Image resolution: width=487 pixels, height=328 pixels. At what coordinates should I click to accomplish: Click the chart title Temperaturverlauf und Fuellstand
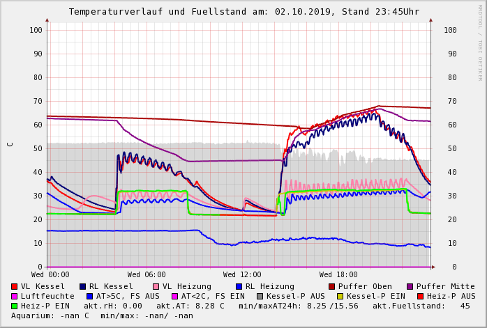(x=244, y=12)
